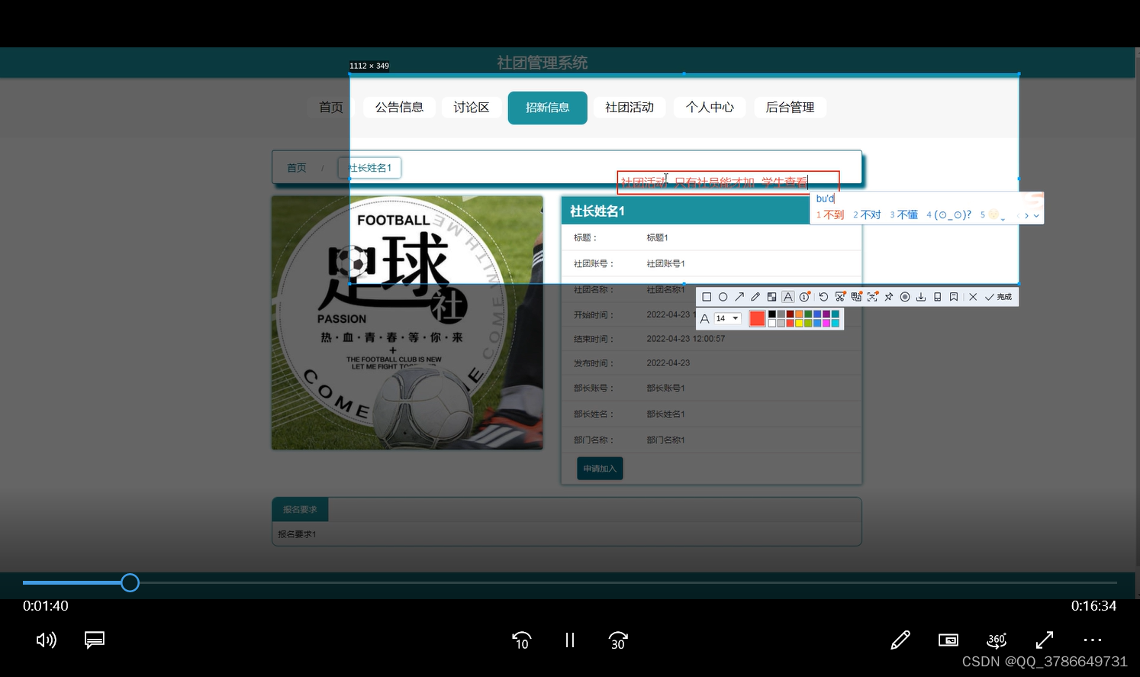Click inside the red annotation text box
Screen dimensions: 1140x677
pos(728,182)
